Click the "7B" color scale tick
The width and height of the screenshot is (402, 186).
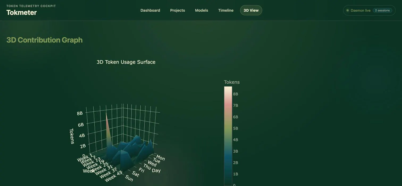tap(236, 105)
